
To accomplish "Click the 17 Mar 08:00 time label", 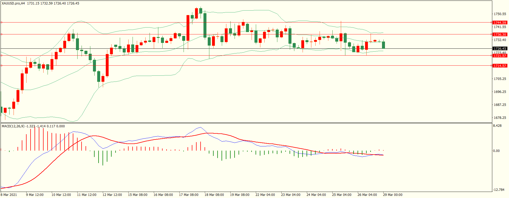I will point(189,195).
